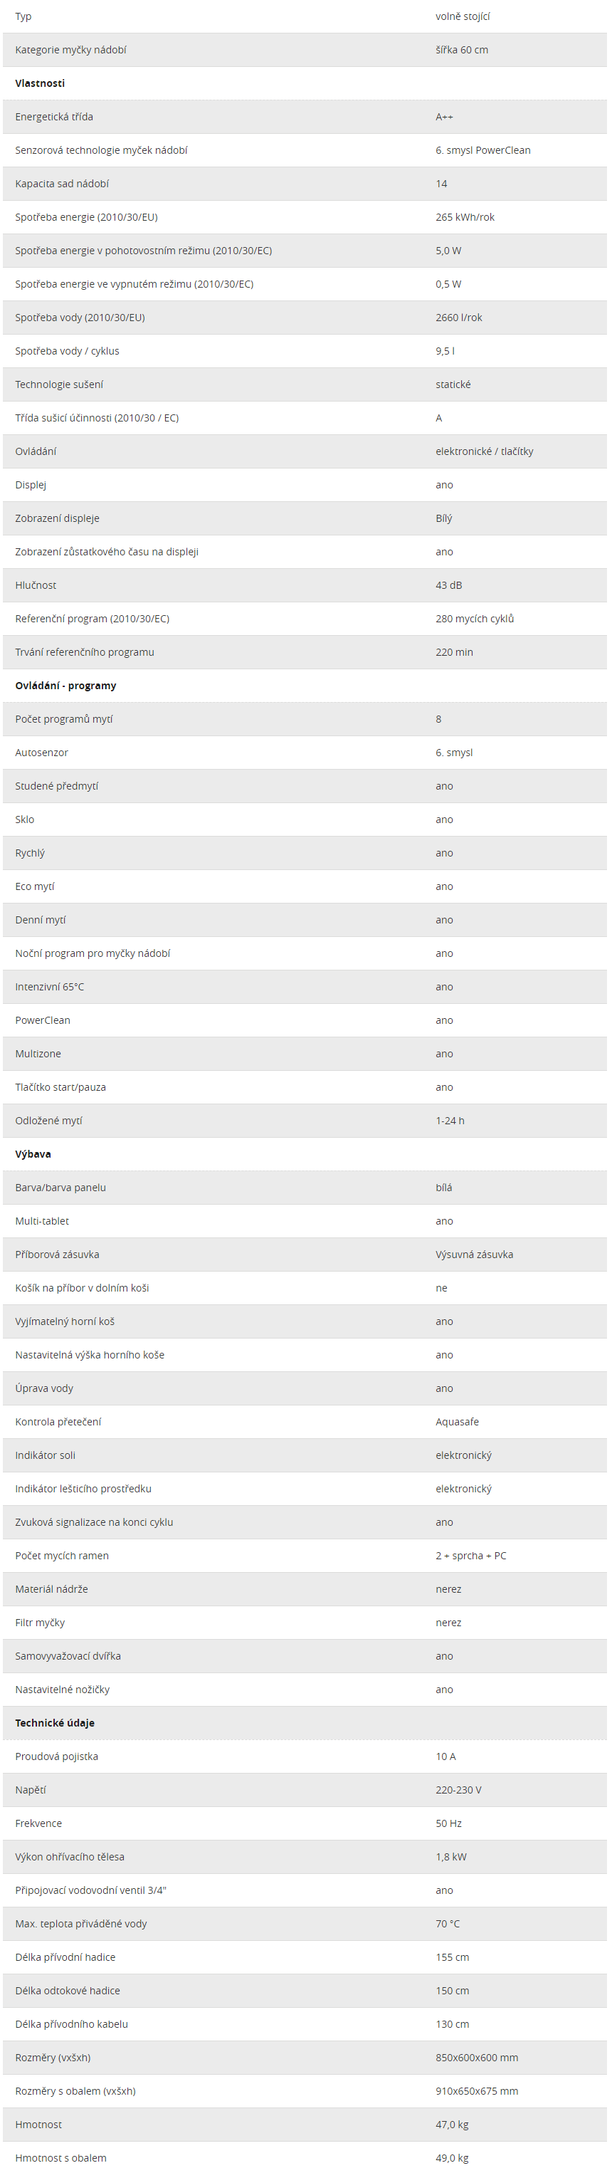612x2173 pixels.
Task: Click the Energetická třída row
Action: pos(305,117)
